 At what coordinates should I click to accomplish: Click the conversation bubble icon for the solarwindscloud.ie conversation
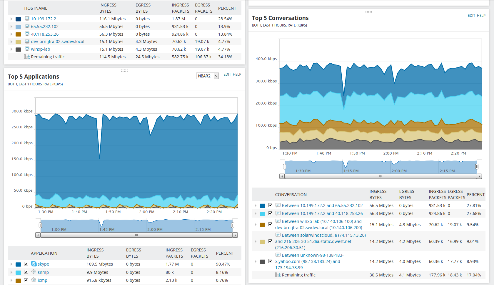(278, 235)
